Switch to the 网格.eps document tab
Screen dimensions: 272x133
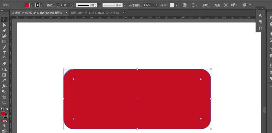click(95, 13)
